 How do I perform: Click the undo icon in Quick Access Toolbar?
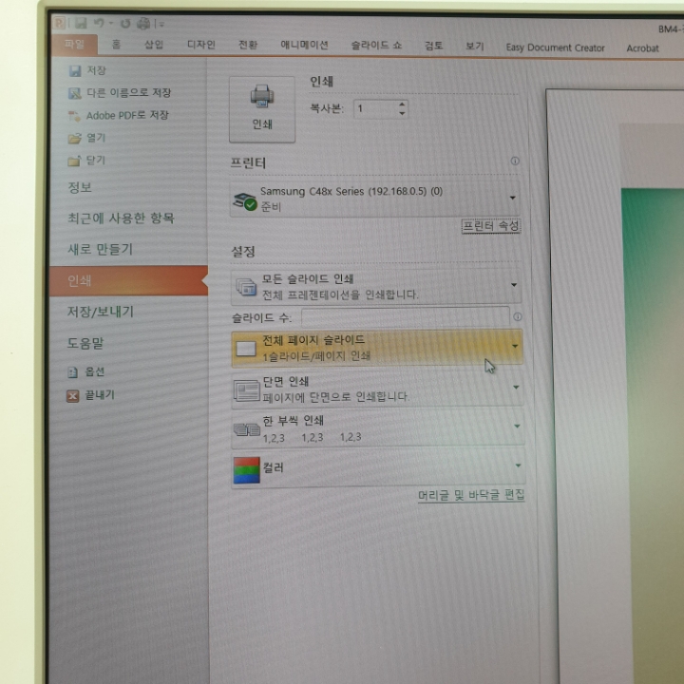coord(100,23)
